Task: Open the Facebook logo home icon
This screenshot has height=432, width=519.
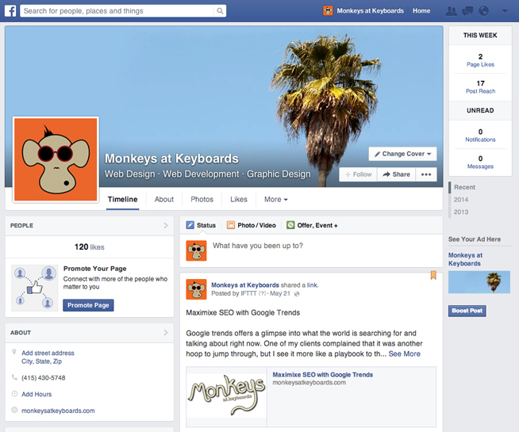Action: tap(10, 11)
